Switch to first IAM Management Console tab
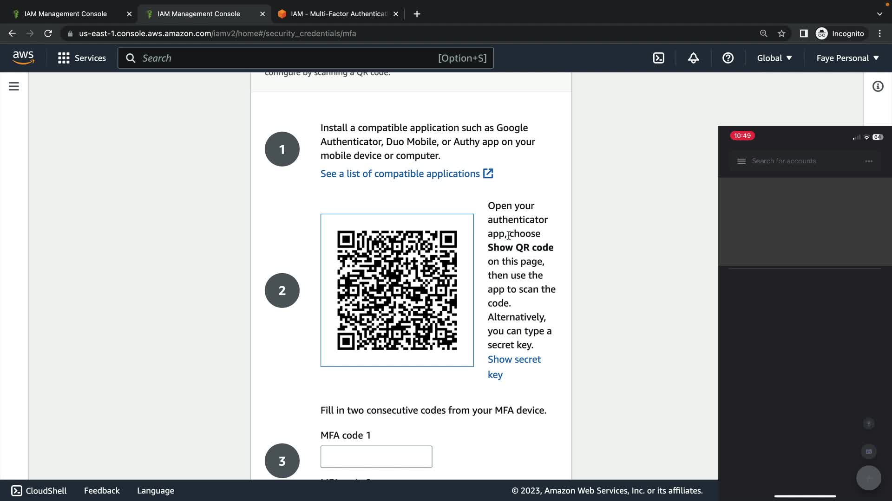The height and width of the screenshot is (501, 892). tap(66, 14)
